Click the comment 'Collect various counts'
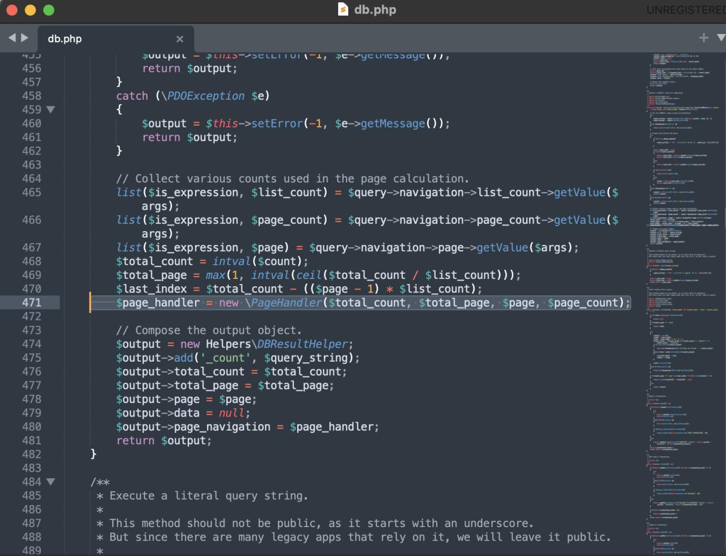The image size is (726, 556). 293,179
